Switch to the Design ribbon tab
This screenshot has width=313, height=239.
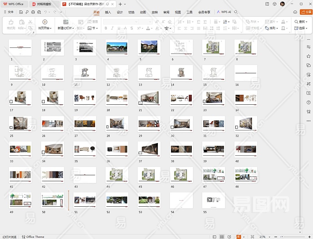120,12
